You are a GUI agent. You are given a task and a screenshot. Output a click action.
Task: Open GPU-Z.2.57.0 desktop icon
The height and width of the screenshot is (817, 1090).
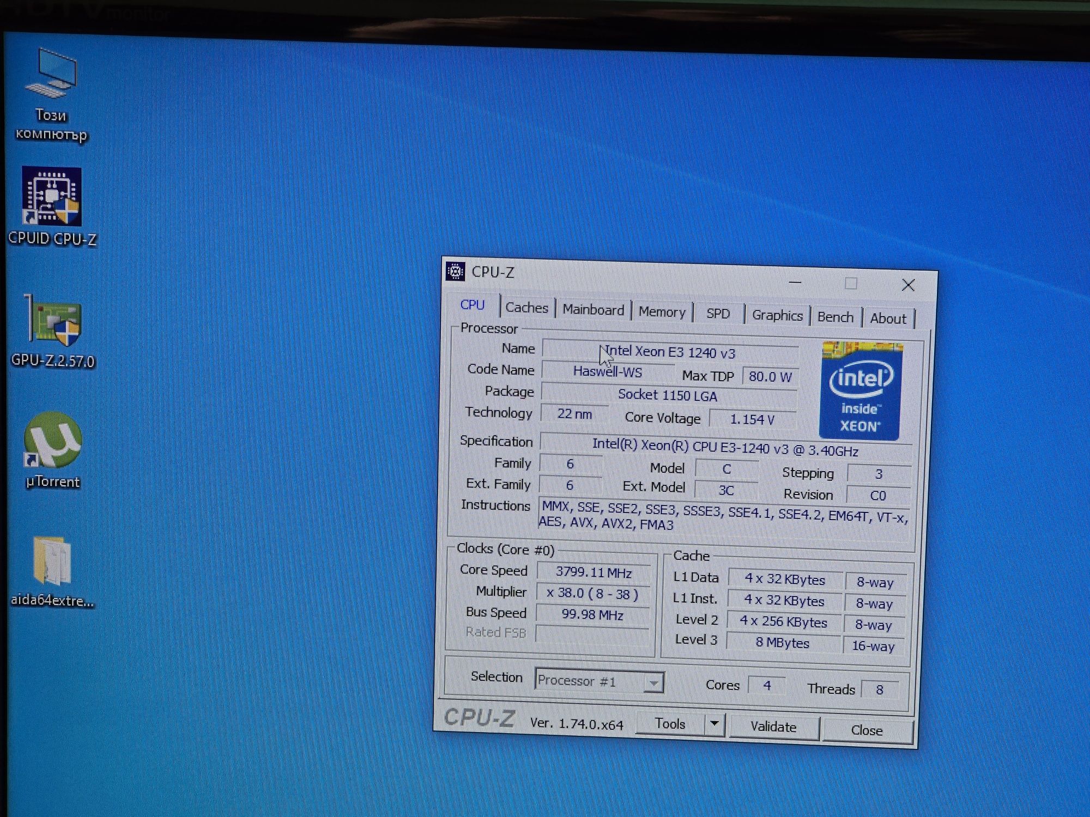53,331
